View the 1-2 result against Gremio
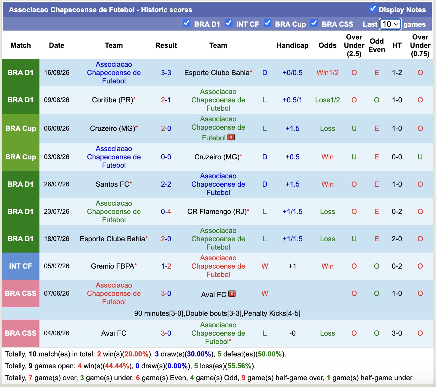The height and width of the screenshot is (387, 436). pos(166,266)
